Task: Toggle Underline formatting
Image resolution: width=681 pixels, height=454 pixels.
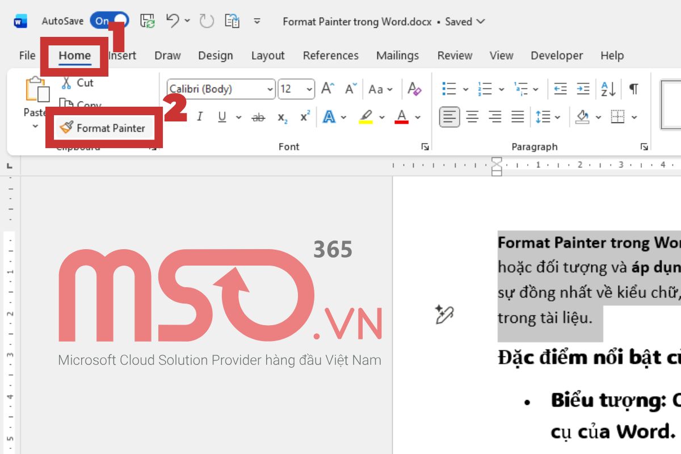Action: (x=222, y=117)
